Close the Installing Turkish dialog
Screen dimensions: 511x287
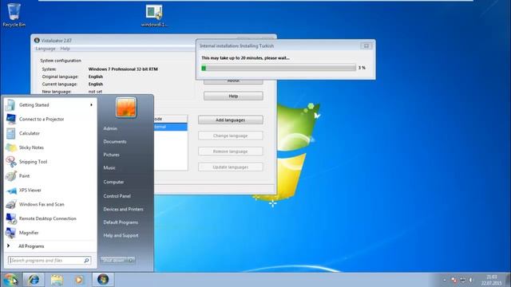[x=366, y=46]
